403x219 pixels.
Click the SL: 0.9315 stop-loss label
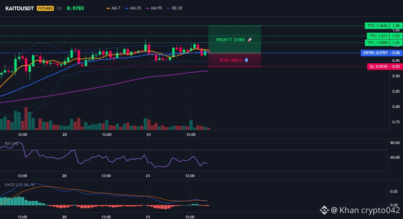point(378,66)
